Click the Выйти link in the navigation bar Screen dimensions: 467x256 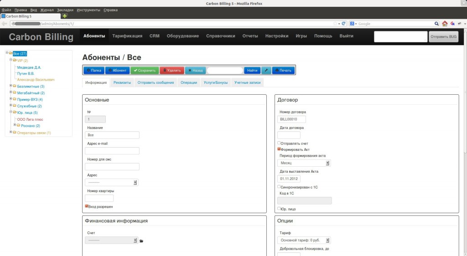coord(347,36)
